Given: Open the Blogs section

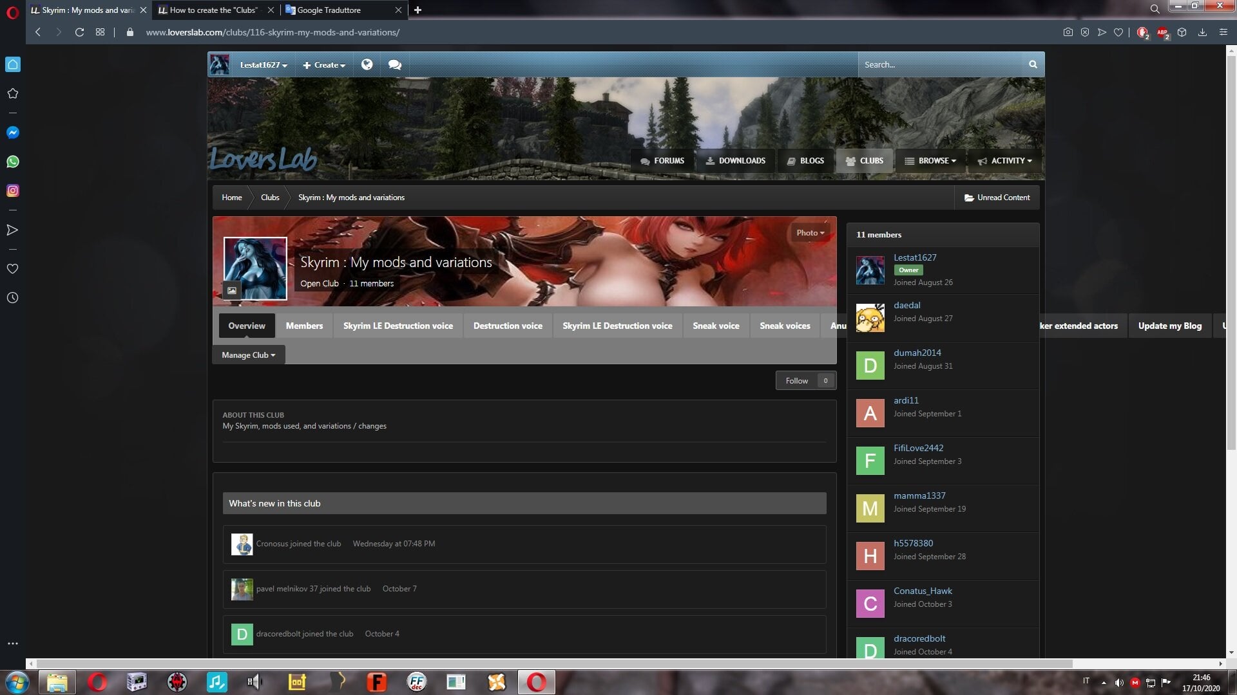Looking at the screenshot, I should pos(805,161).
